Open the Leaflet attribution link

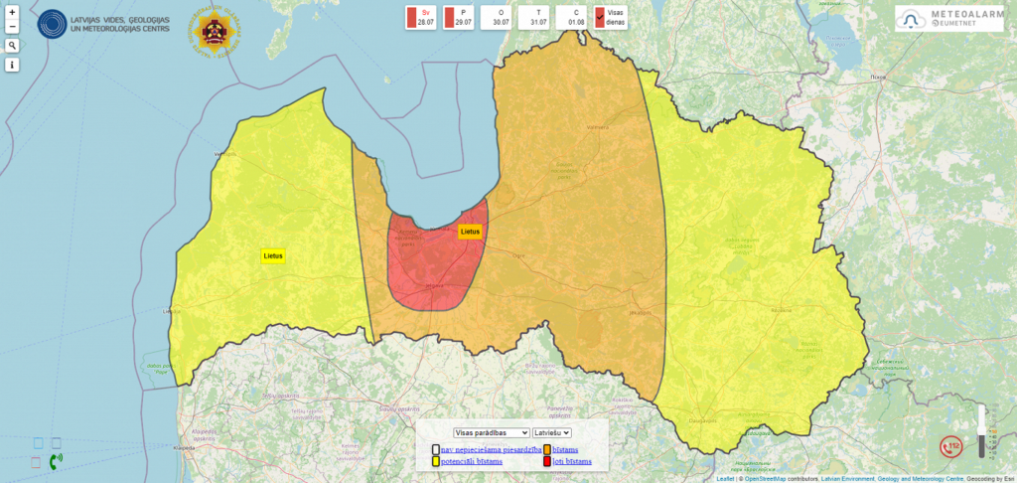click(x=726, y=478)
